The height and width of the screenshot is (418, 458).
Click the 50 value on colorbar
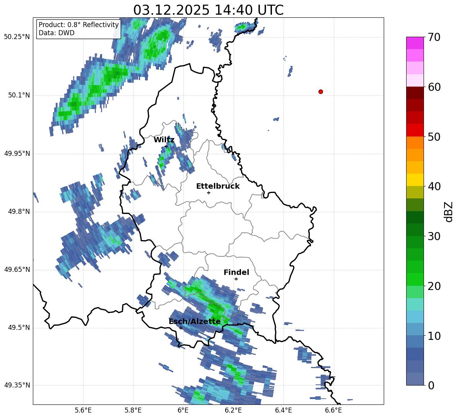pyautogui.click(x=434, y=137)
